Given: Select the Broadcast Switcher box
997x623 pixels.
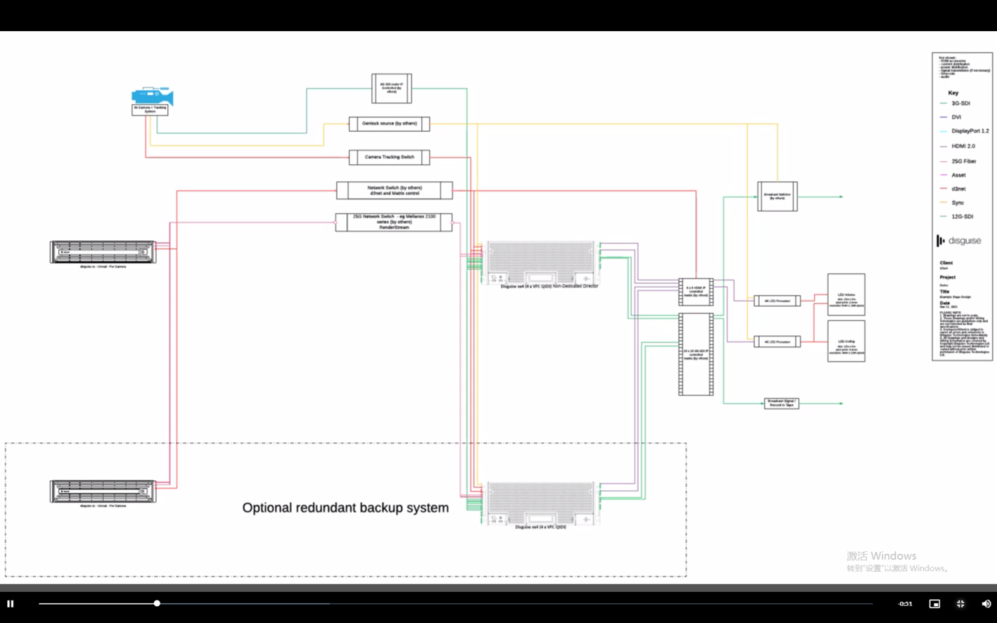Looking at the screenshot, I should point(777,197).
